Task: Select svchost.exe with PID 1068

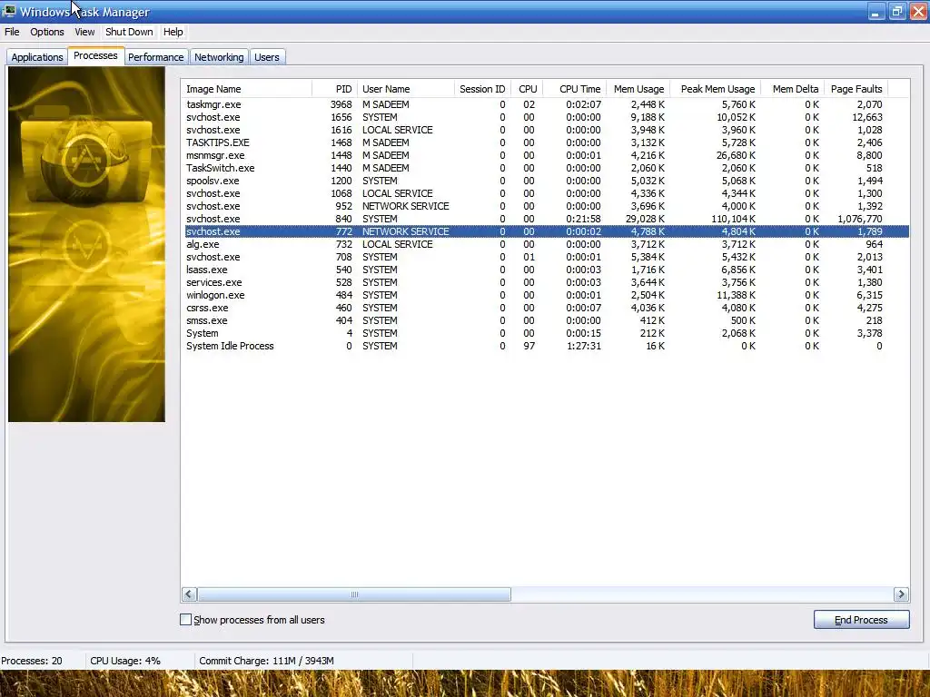Action: tap(545, 194)
